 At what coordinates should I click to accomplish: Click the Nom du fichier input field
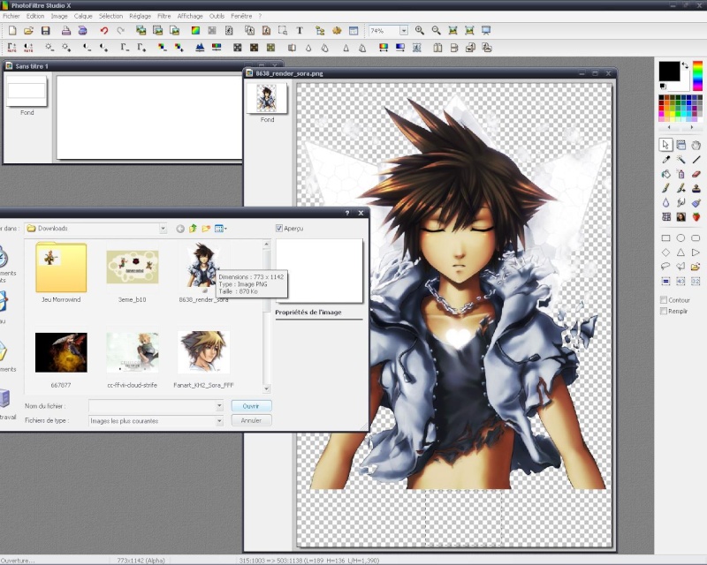pos(152,406)
